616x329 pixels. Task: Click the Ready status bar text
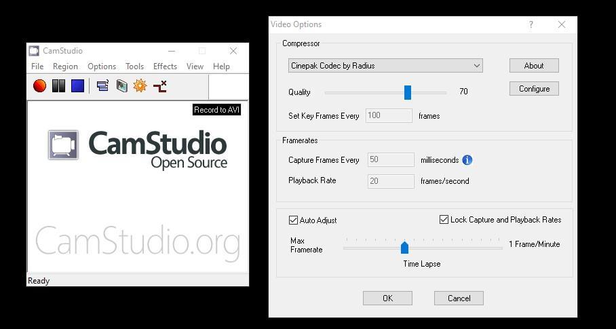pos(39,281)
